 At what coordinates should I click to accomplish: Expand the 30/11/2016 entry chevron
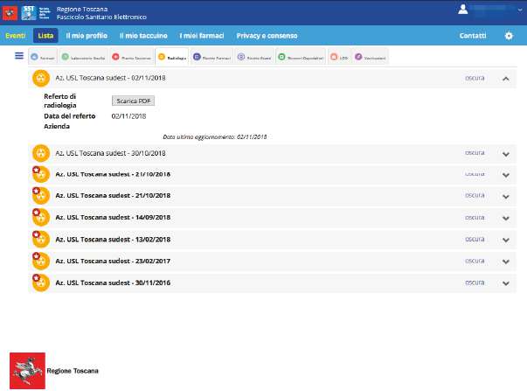coord(506,283)
